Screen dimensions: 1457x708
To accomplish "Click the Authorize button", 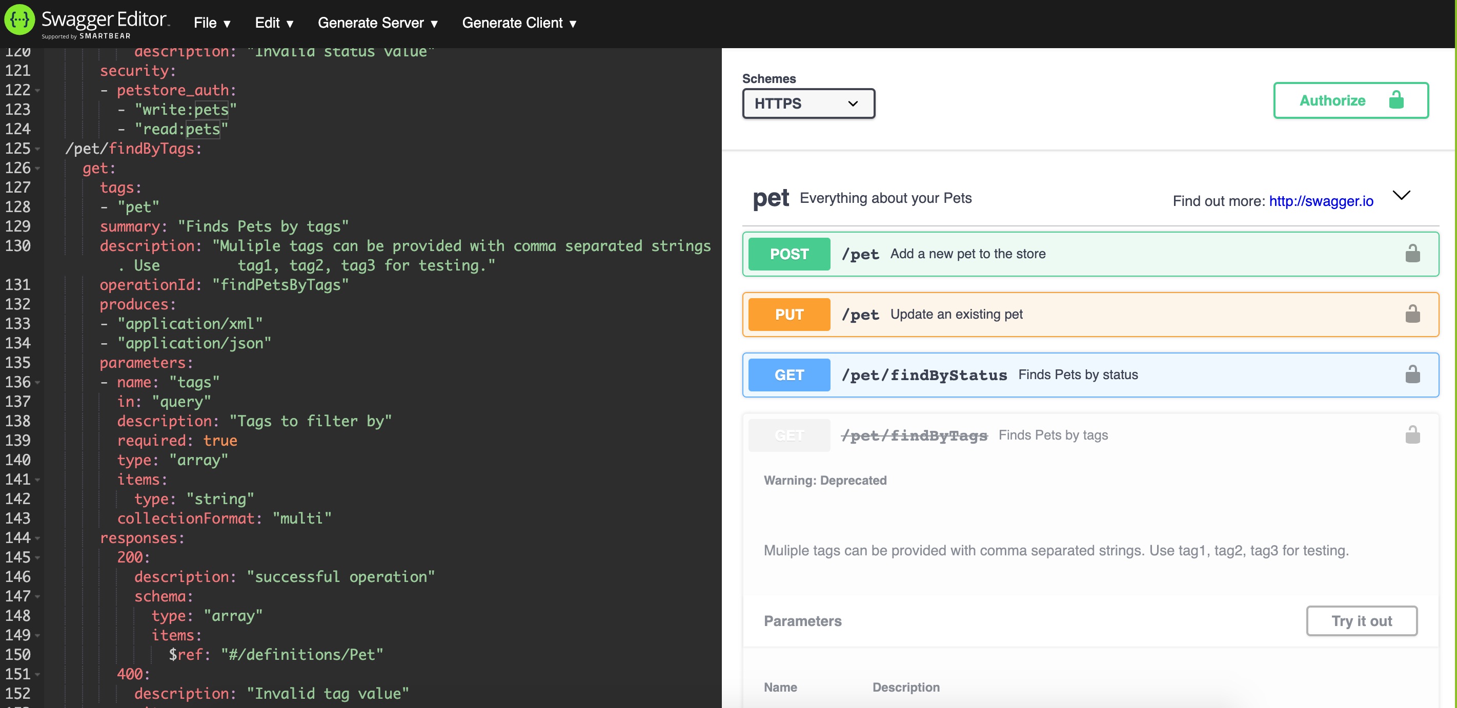I will [x=1351, y=100].
